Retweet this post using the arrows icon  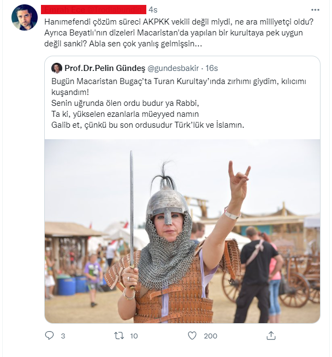[118, 336]
